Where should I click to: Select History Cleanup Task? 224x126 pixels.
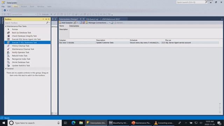(21, 46)
